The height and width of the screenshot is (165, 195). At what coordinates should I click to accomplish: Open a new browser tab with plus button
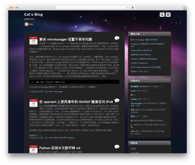coord(185,9)
